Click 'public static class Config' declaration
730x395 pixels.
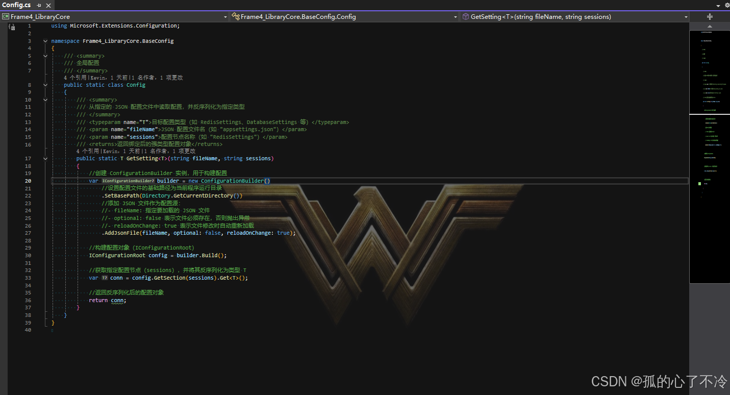(x=105, y=85)
